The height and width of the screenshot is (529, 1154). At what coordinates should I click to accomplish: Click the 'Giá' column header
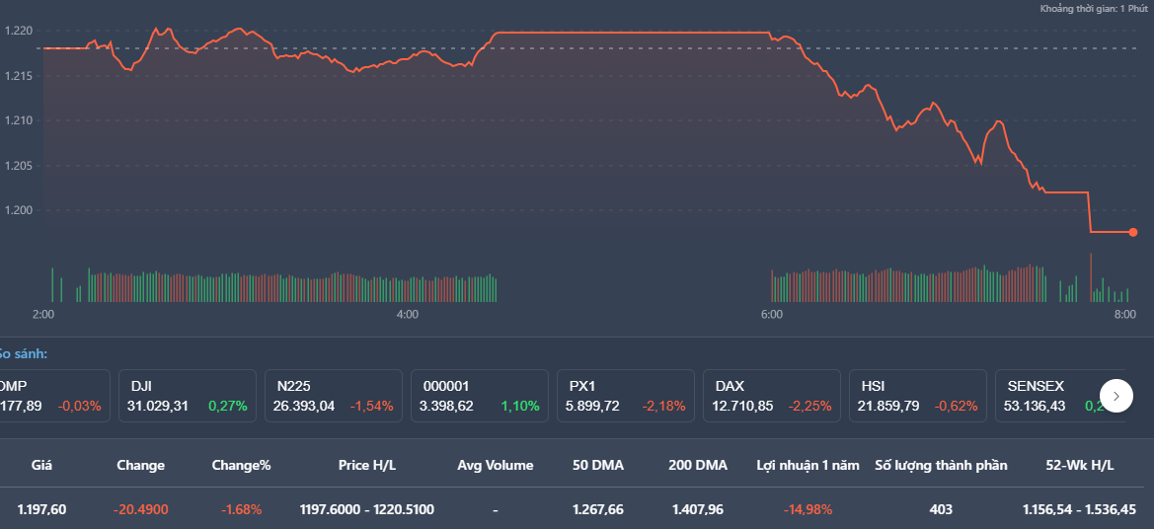click(x=41, y=465)
